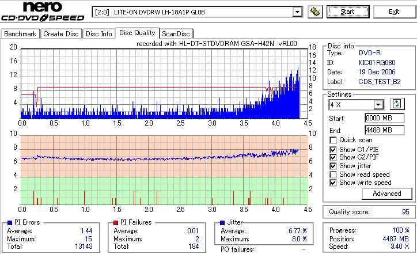Click the PI Failures average 0.01
The image size is (417, 254).
pyautogui.click(x=193, y=231)
